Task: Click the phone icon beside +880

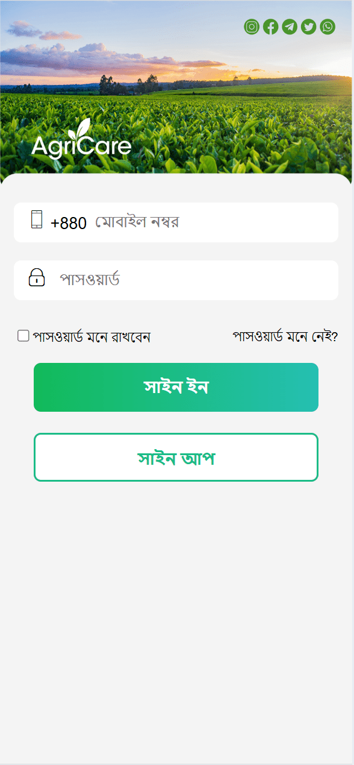Action: (x=37, y=219)
